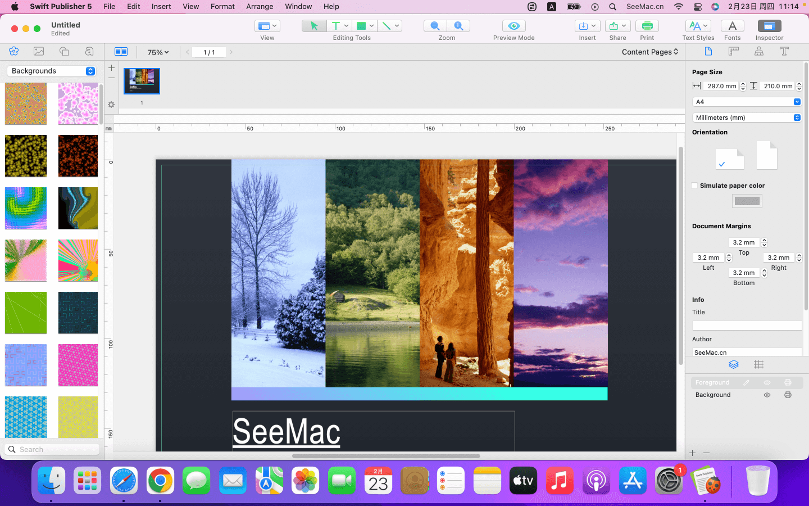Click Content Pages switcher
Viewport: 809px width, 506px height.
[649, 52]
